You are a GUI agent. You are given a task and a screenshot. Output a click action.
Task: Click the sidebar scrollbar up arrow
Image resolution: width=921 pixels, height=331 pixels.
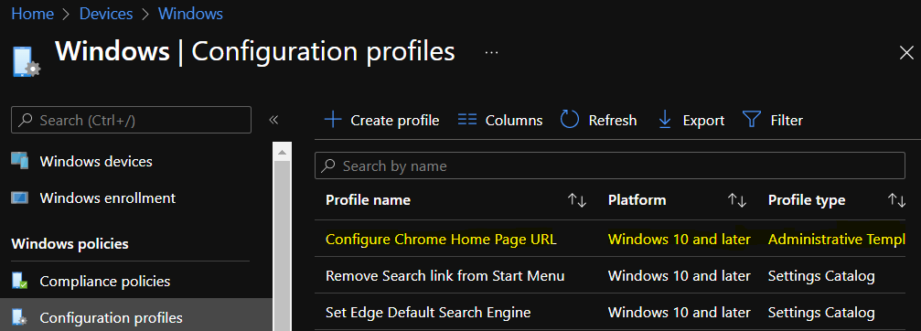(283, 153)
